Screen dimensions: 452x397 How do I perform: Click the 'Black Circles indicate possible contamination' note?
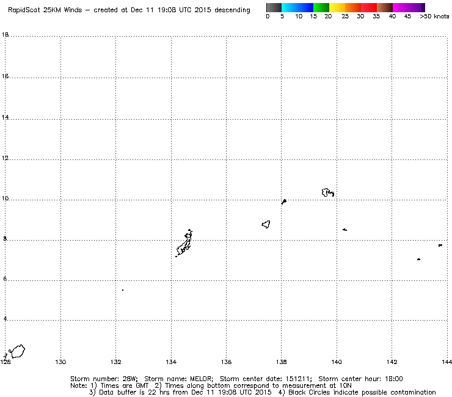click(x=362, y=392)
